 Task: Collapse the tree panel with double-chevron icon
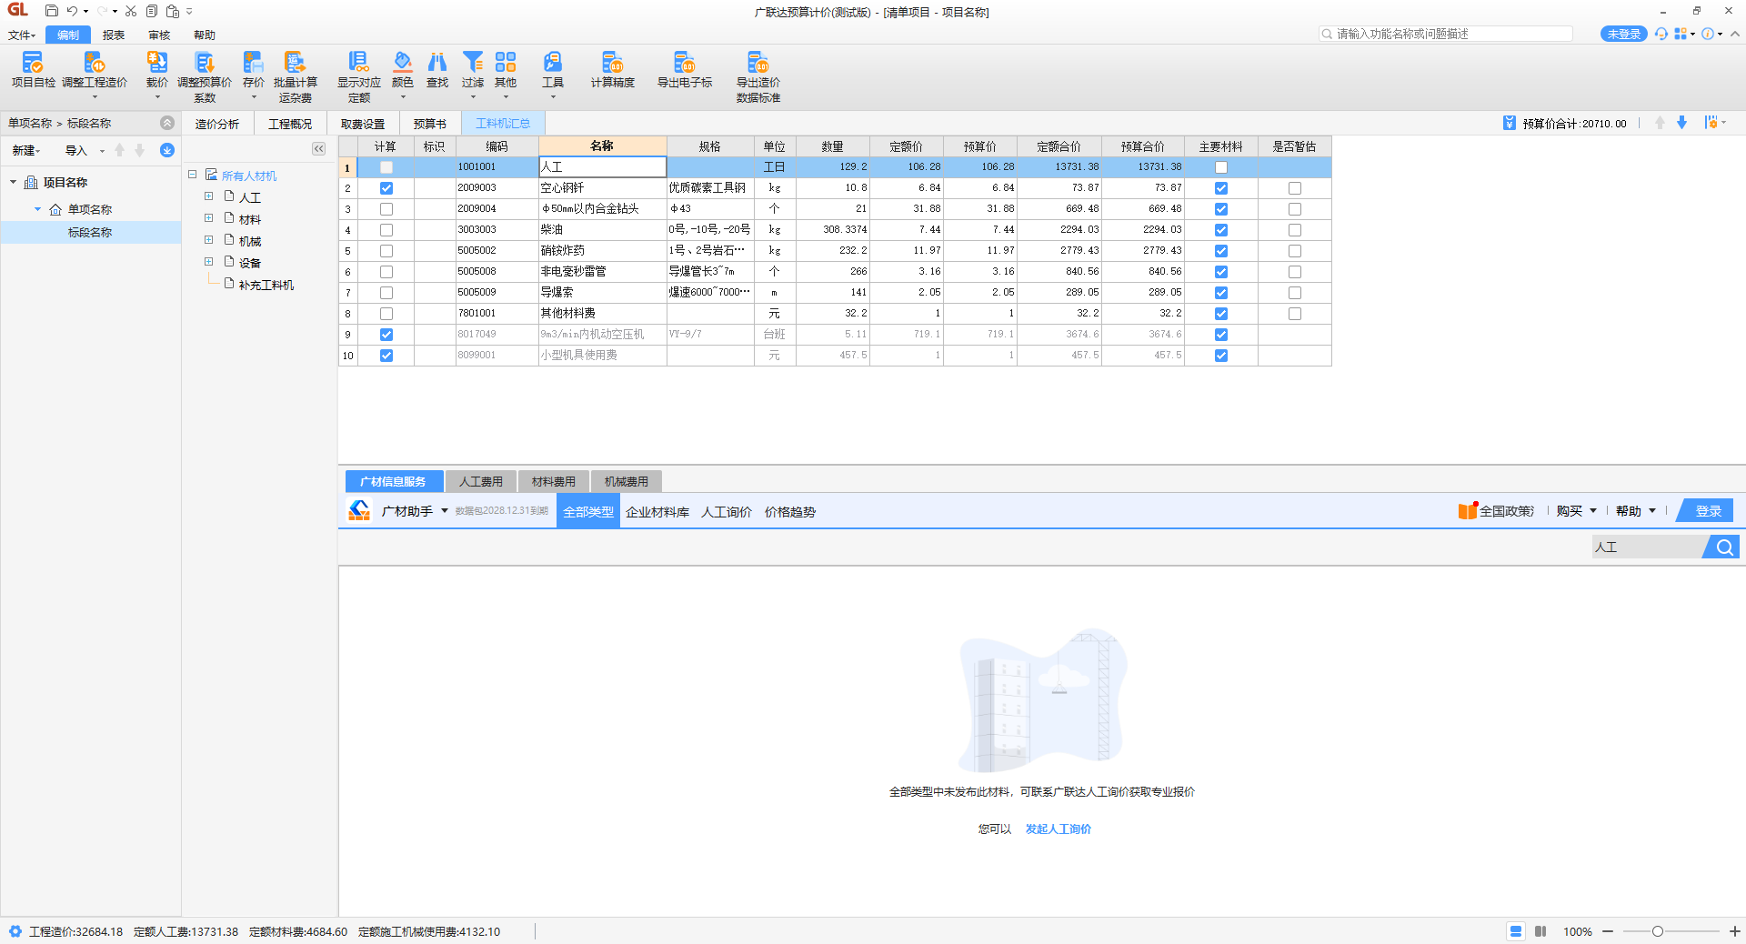[318, 148]
